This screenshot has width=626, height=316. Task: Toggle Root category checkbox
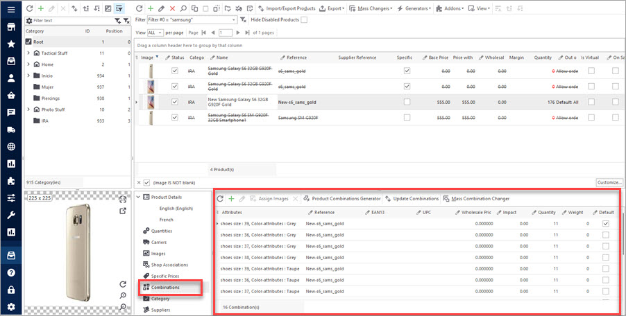[x=28, y=42]
